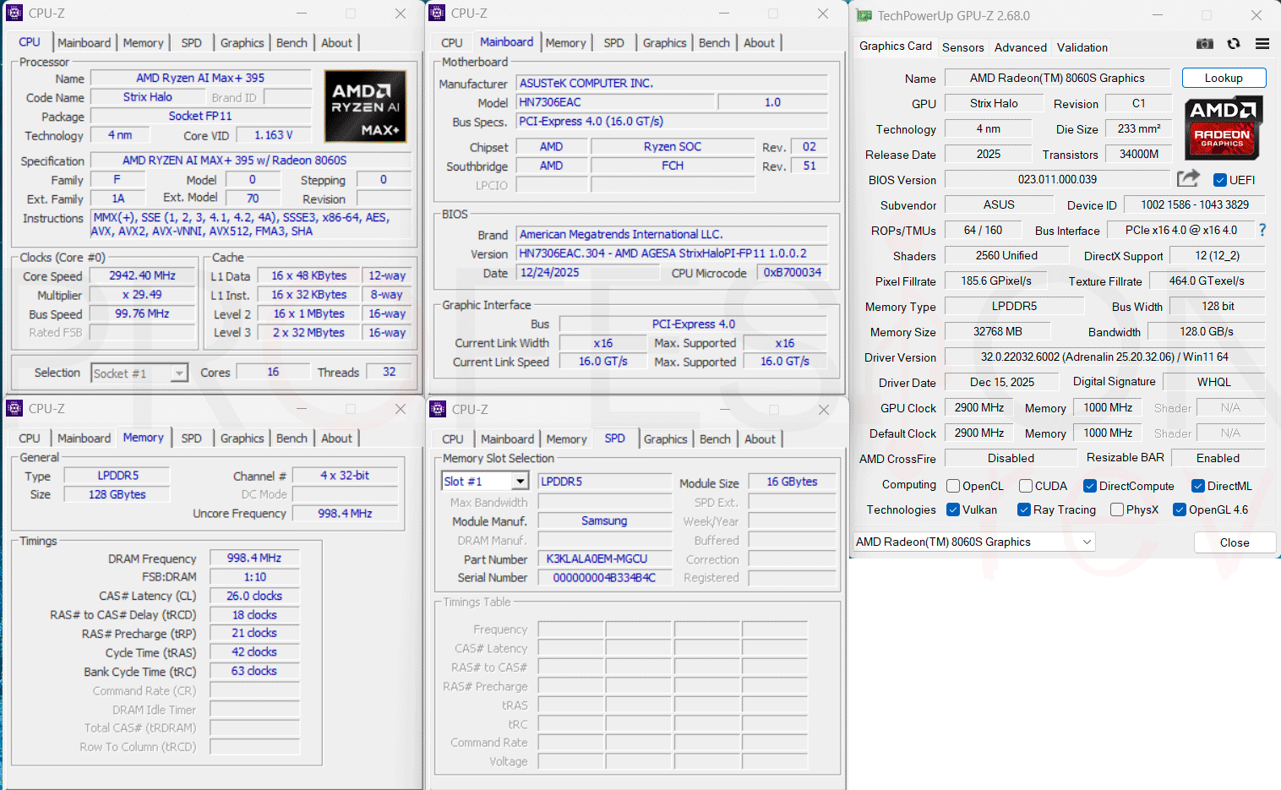Click the CPU Microcode value "0xB700034"
1281x790 pixels.
793,273
